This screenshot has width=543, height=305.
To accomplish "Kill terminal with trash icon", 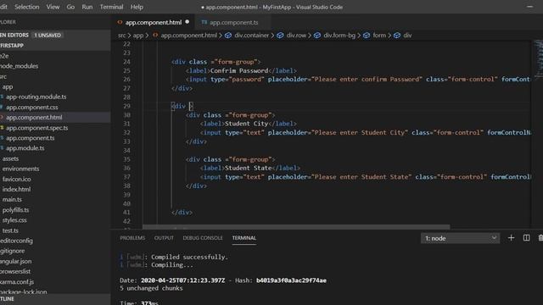I will coord(540,238).
